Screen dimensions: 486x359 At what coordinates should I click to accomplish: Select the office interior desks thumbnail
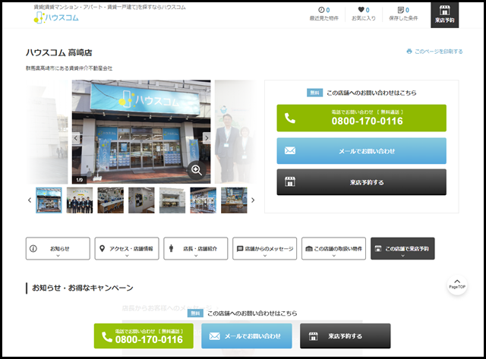(x=111, y=200)
